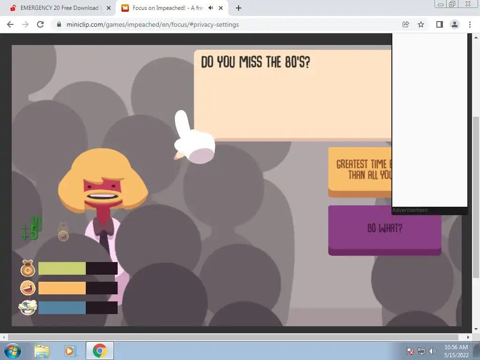480x360 pixels.
Task: Click the page scroll up arrow
Action: 476,37
